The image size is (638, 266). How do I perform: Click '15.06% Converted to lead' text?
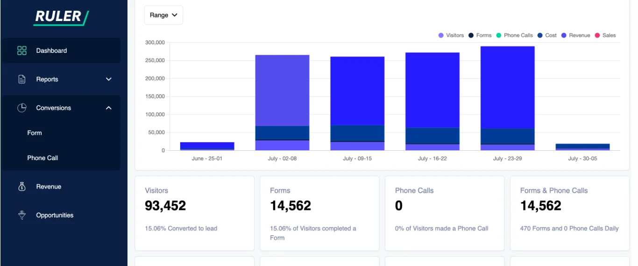(x=181, y=229)
